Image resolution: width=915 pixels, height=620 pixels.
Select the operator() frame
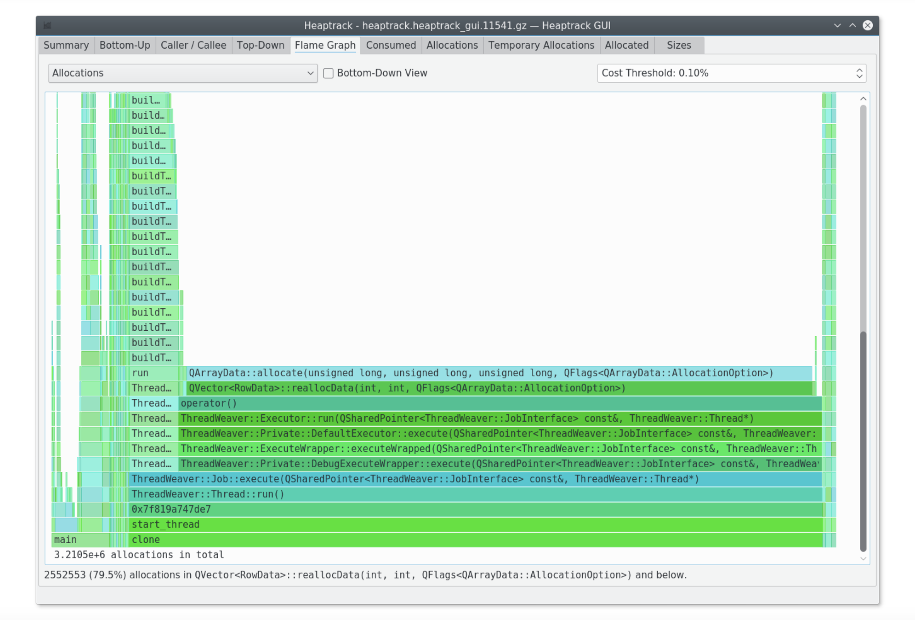pyautogui.click(x=500, y=403)
